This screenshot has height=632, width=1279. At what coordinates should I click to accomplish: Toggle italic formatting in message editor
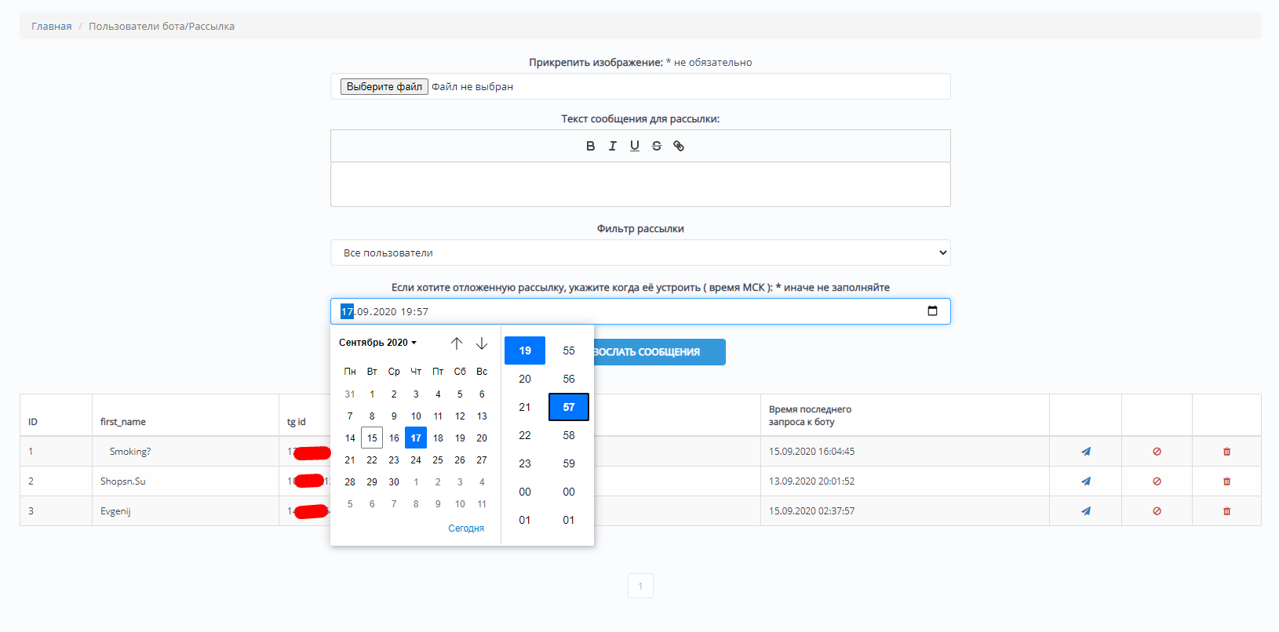(612, 146)
